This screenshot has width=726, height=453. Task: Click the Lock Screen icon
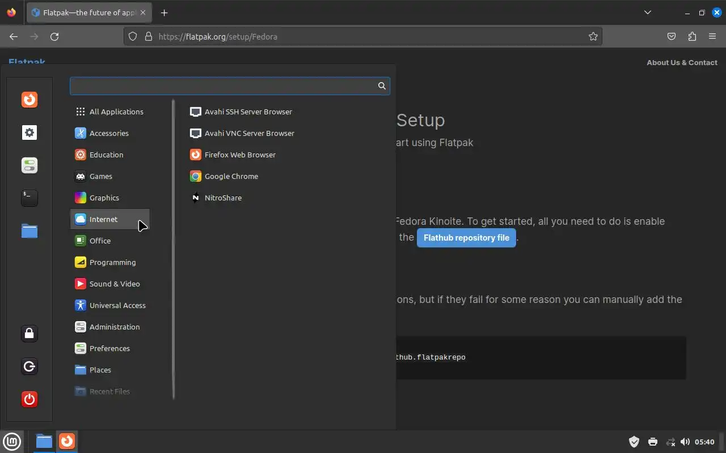(x=29, y=334)
